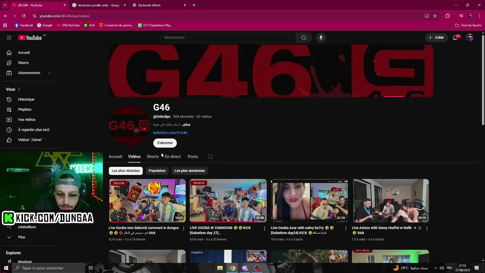Bookmark this page with star icon
The image size is (485, 273).
435,16
